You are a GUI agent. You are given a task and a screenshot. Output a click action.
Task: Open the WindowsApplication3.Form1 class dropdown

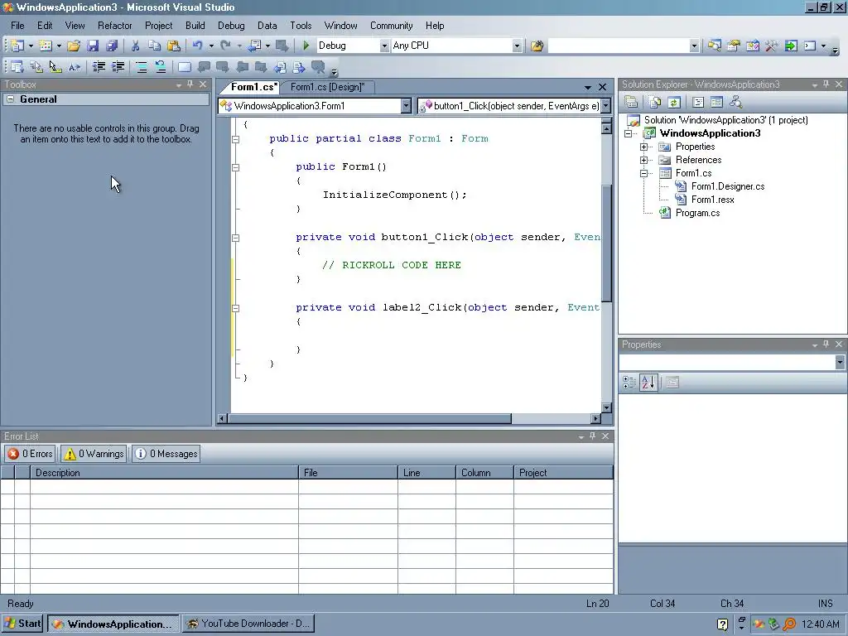(x=406, y=106)
